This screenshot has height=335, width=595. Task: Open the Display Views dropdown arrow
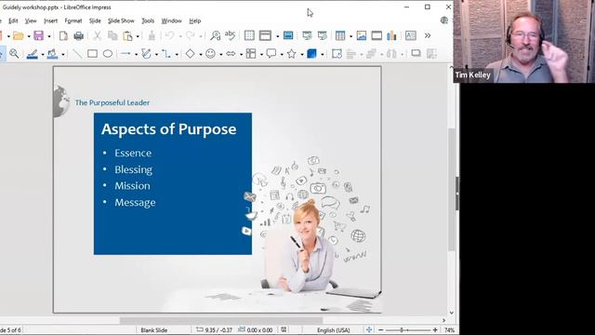pos(277,36)
